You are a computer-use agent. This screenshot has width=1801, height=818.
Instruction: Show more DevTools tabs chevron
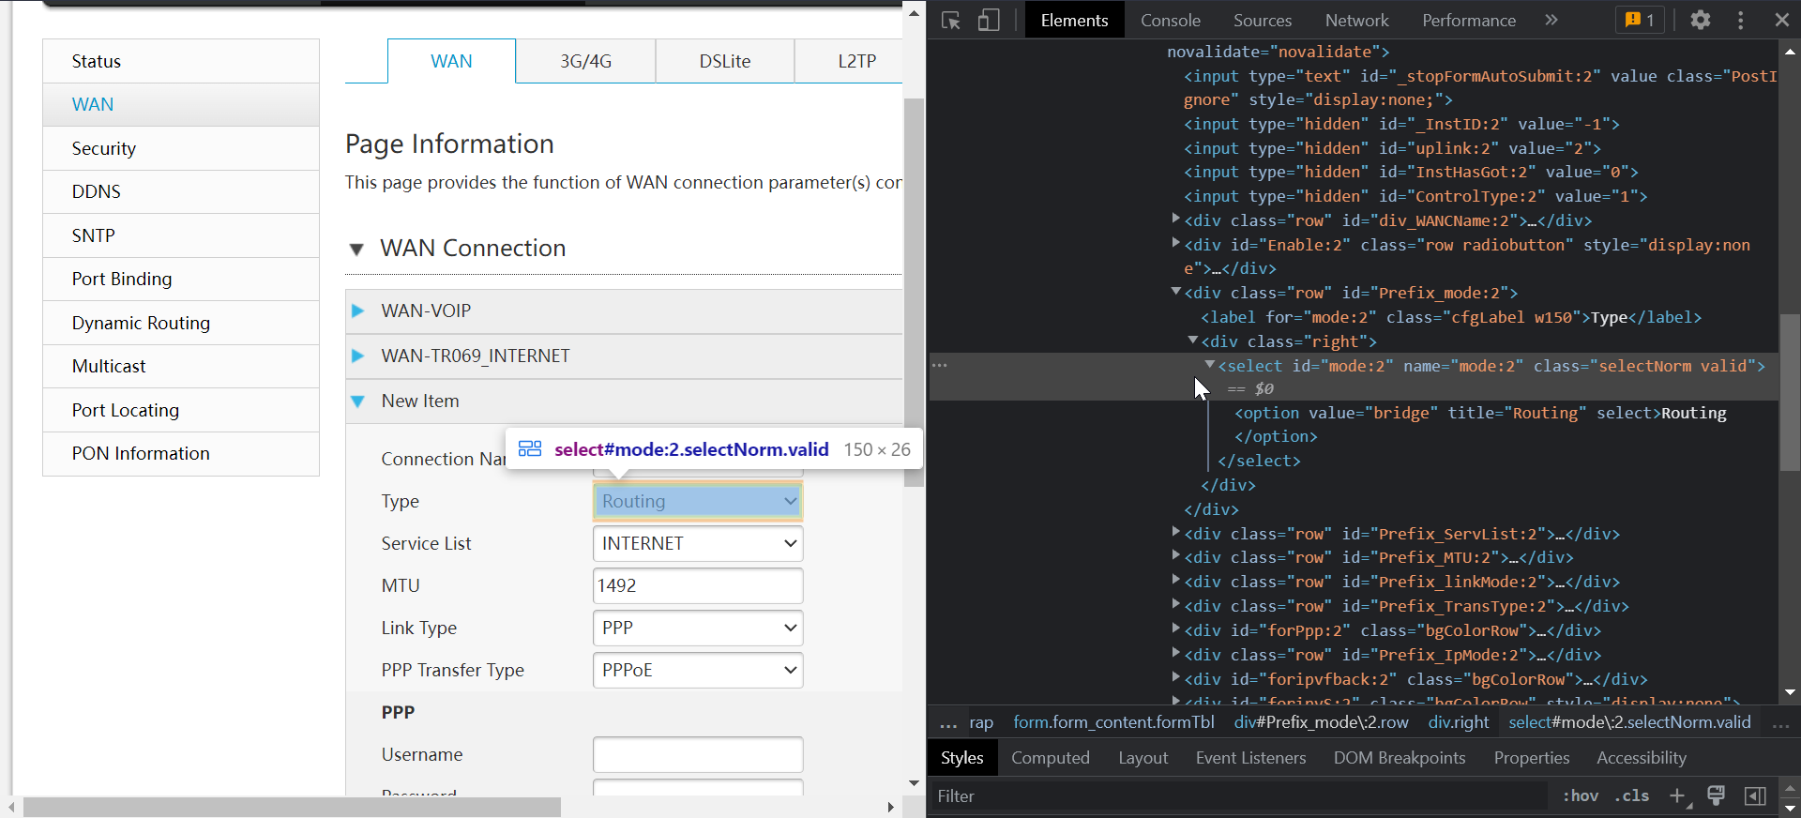(x=1551, y=20)
